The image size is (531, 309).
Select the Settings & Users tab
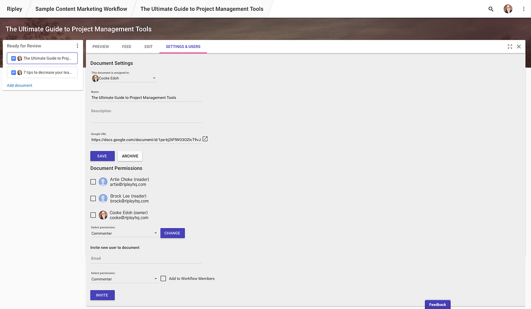(183, 47)
